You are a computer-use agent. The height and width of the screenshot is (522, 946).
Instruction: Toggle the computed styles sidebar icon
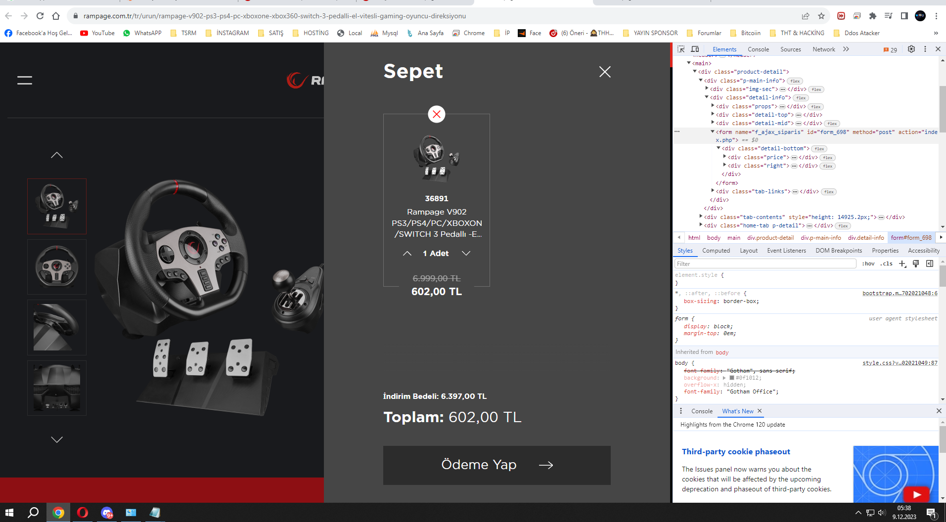pyautogui.click(x=930, y=264)
